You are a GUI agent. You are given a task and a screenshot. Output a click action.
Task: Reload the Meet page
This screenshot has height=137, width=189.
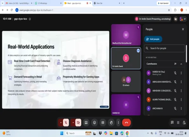coord(12,10)
